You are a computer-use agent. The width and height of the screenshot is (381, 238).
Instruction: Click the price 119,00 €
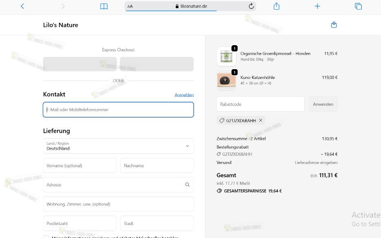(330, 77)
